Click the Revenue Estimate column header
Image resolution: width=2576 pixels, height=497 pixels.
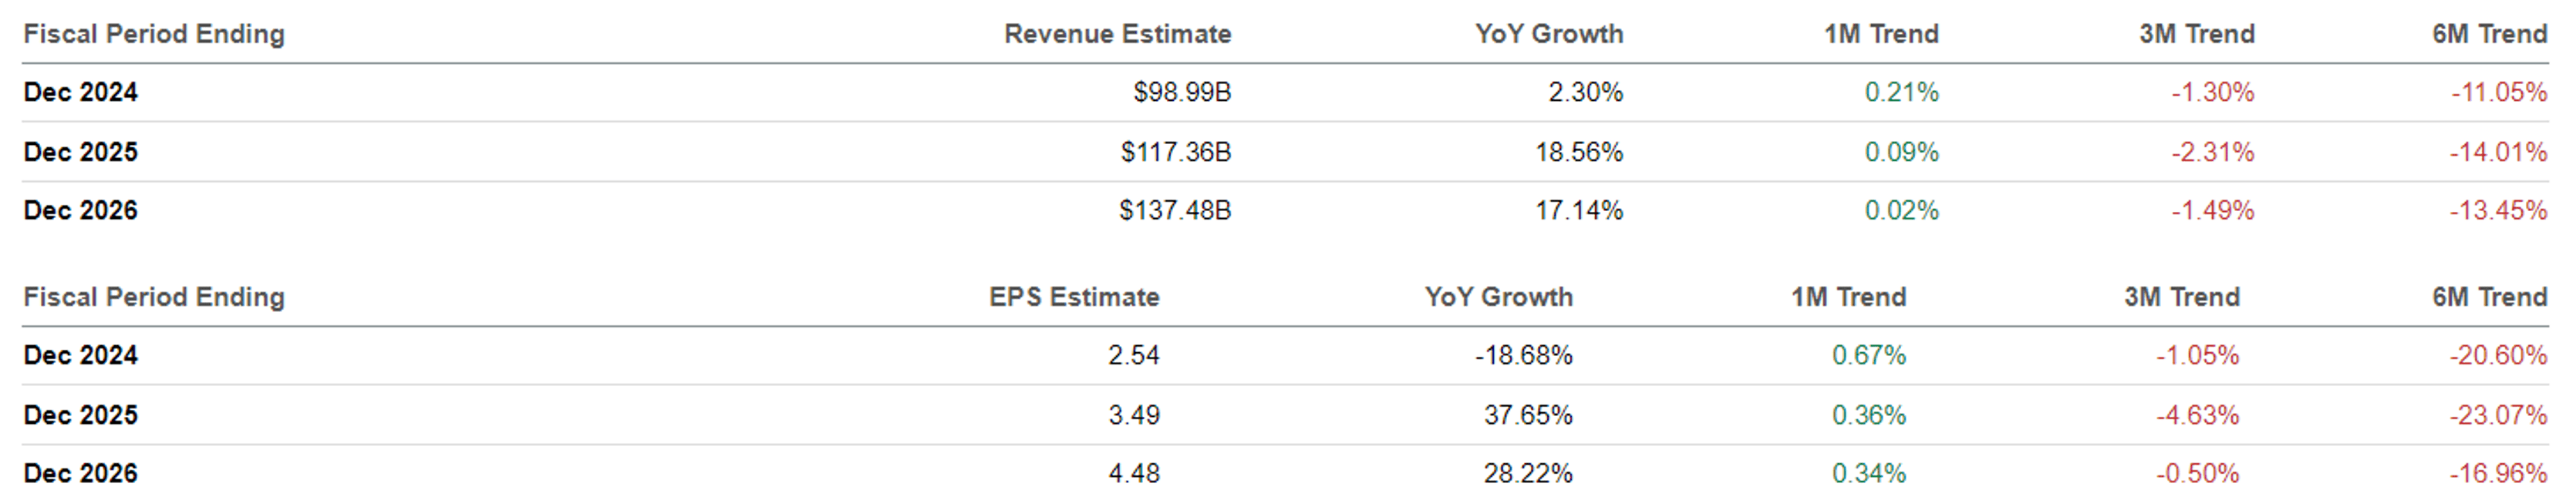click(x=1117, y=34)
